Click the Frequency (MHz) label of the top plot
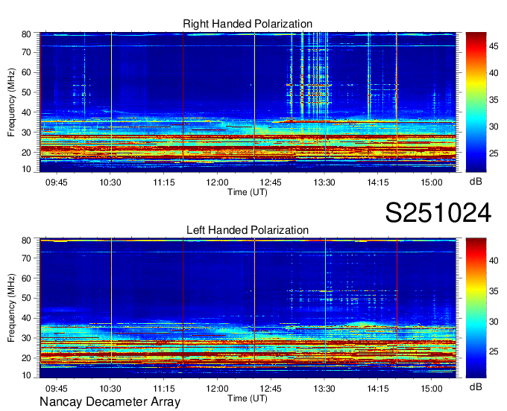The height and width of the screenshot is (411, 507). (11, 103)
